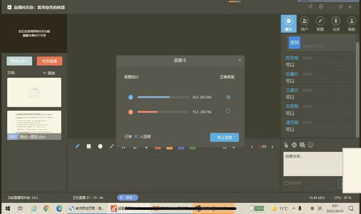Switch to the 用户 tab

pos(304,23)
